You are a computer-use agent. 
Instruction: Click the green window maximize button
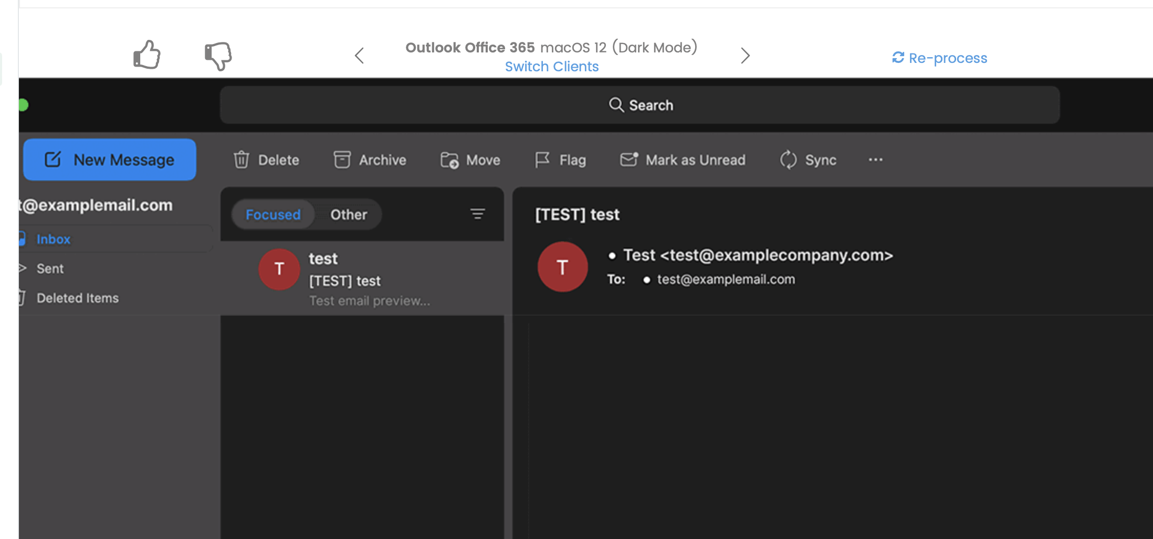click(23, 105)
